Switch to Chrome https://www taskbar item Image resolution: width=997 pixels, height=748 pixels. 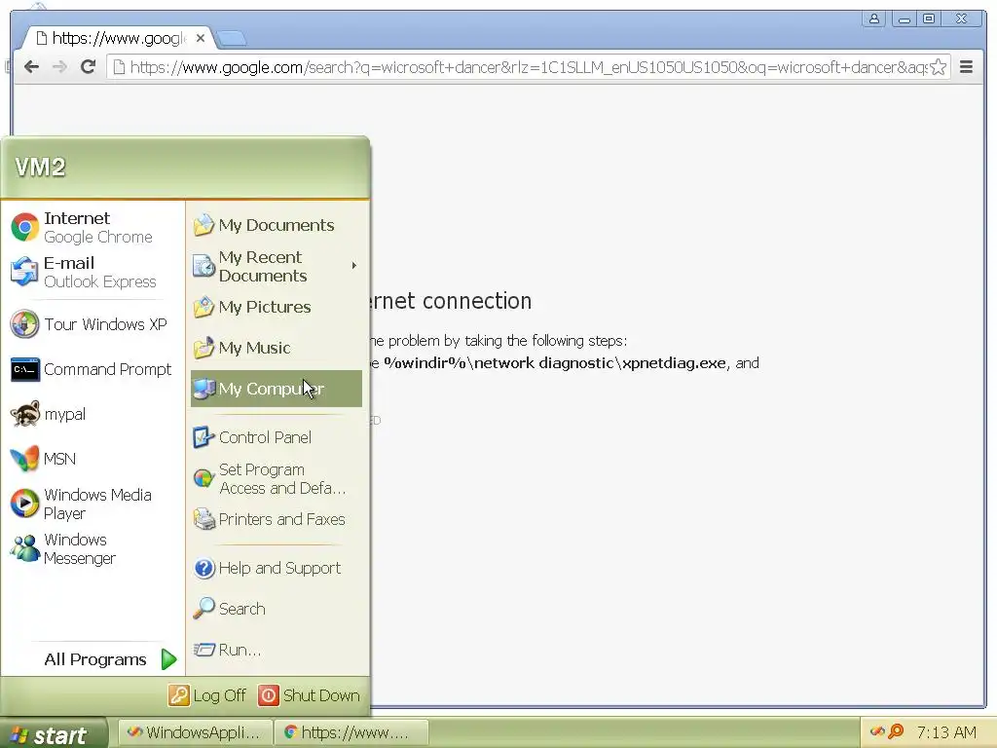[351, 732]
